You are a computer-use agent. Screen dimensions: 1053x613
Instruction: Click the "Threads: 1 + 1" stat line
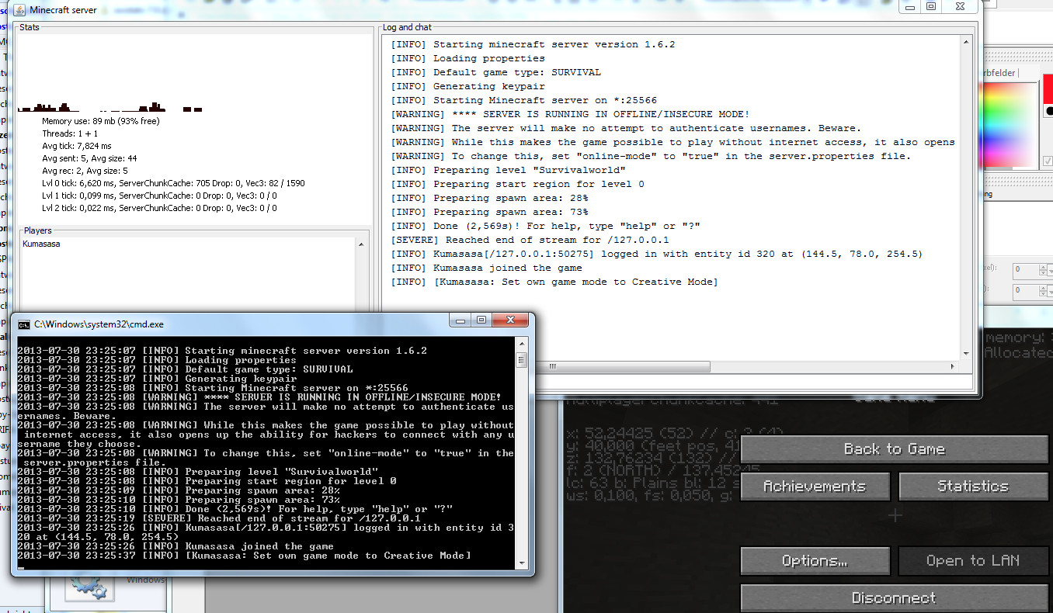(70, 134)
